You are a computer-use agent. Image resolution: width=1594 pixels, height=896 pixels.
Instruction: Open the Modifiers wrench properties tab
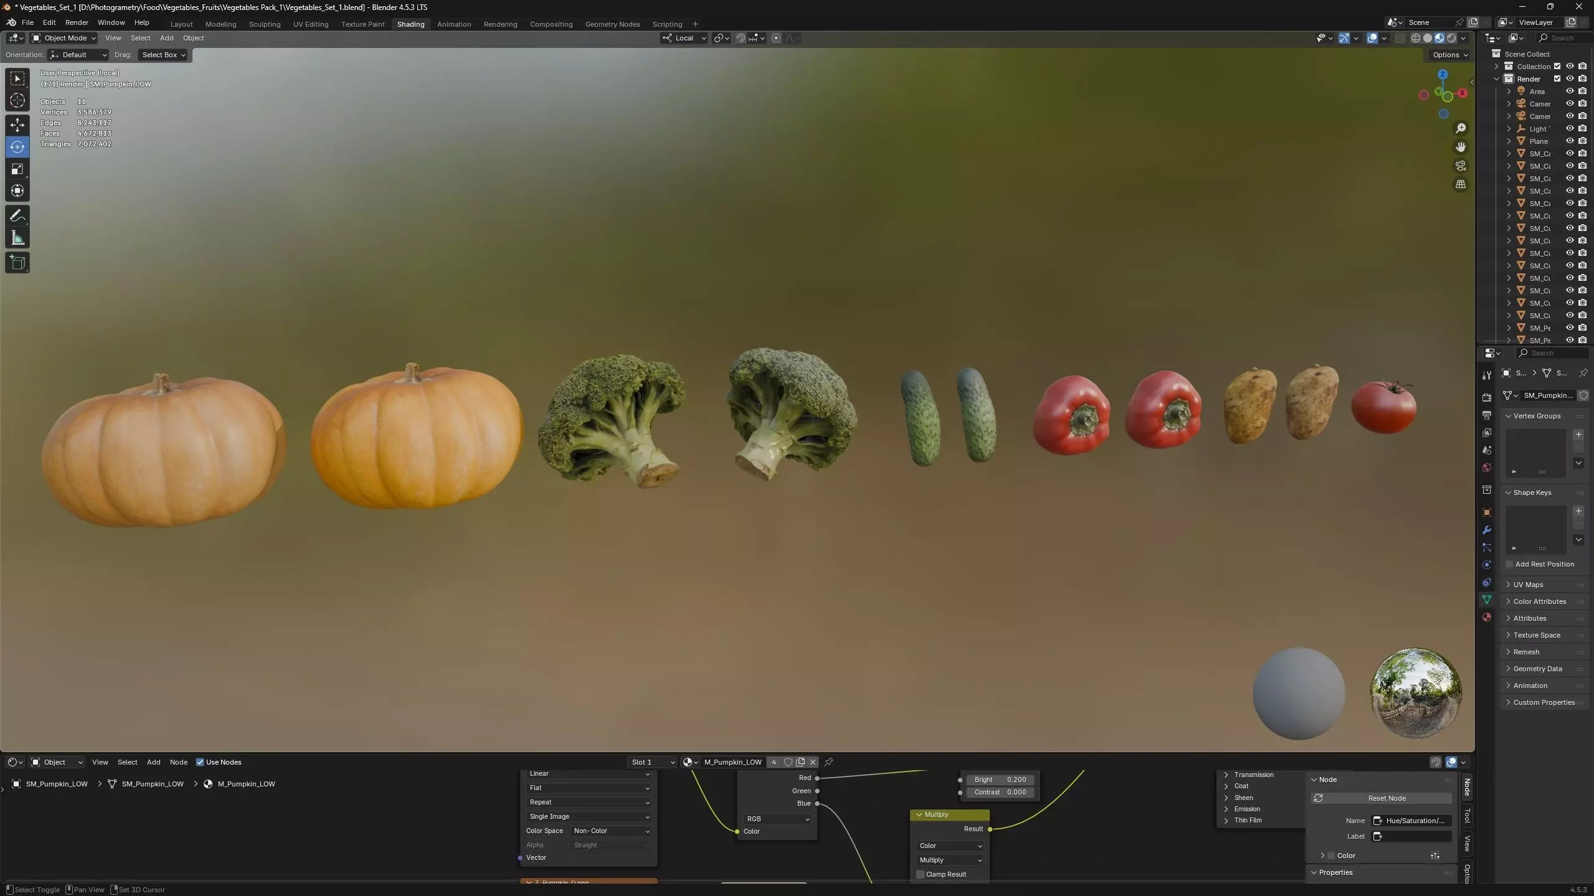pos(1487,530)
